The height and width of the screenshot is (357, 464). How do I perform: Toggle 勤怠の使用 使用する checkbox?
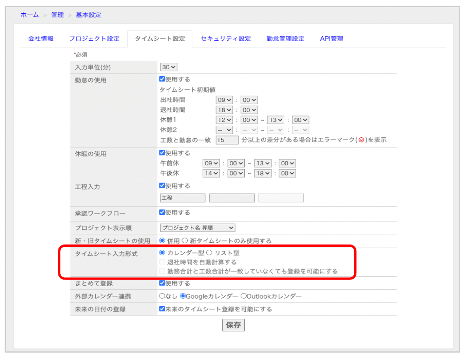tap(162, 79)
